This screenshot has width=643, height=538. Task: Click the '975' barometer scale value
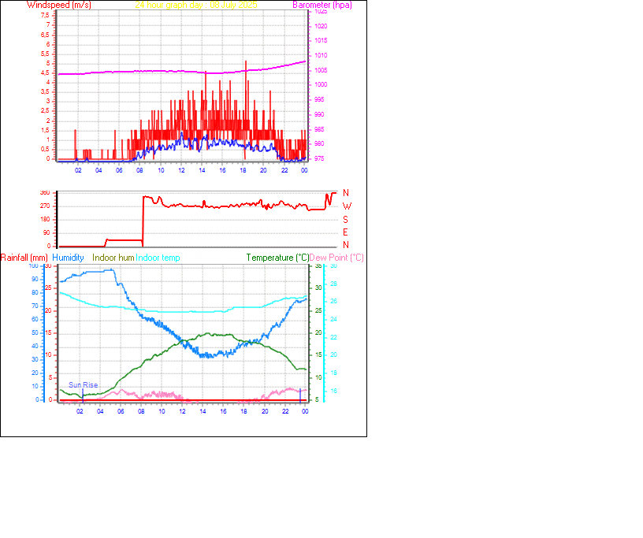(x=319, y=158)
